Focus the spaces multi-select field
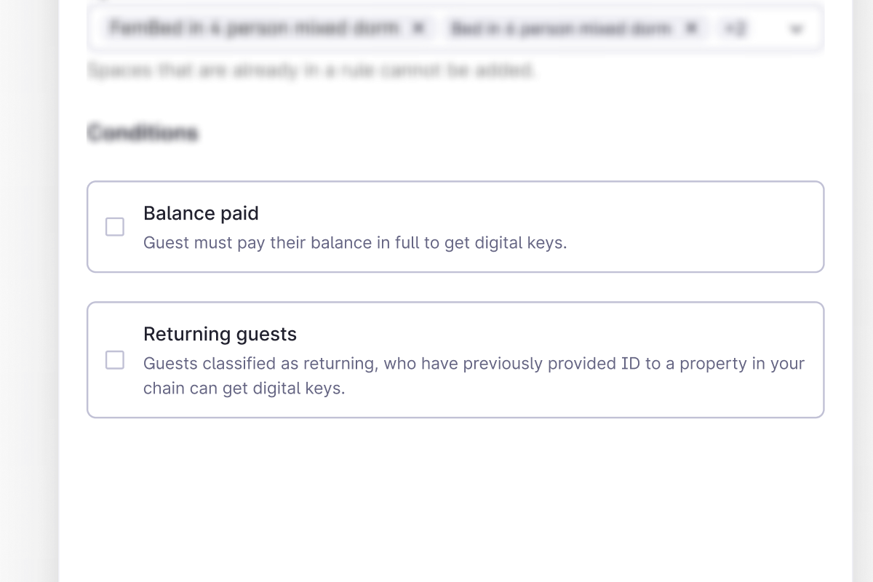The height and width of the screenshot is (582, 873). coord(764,29)
